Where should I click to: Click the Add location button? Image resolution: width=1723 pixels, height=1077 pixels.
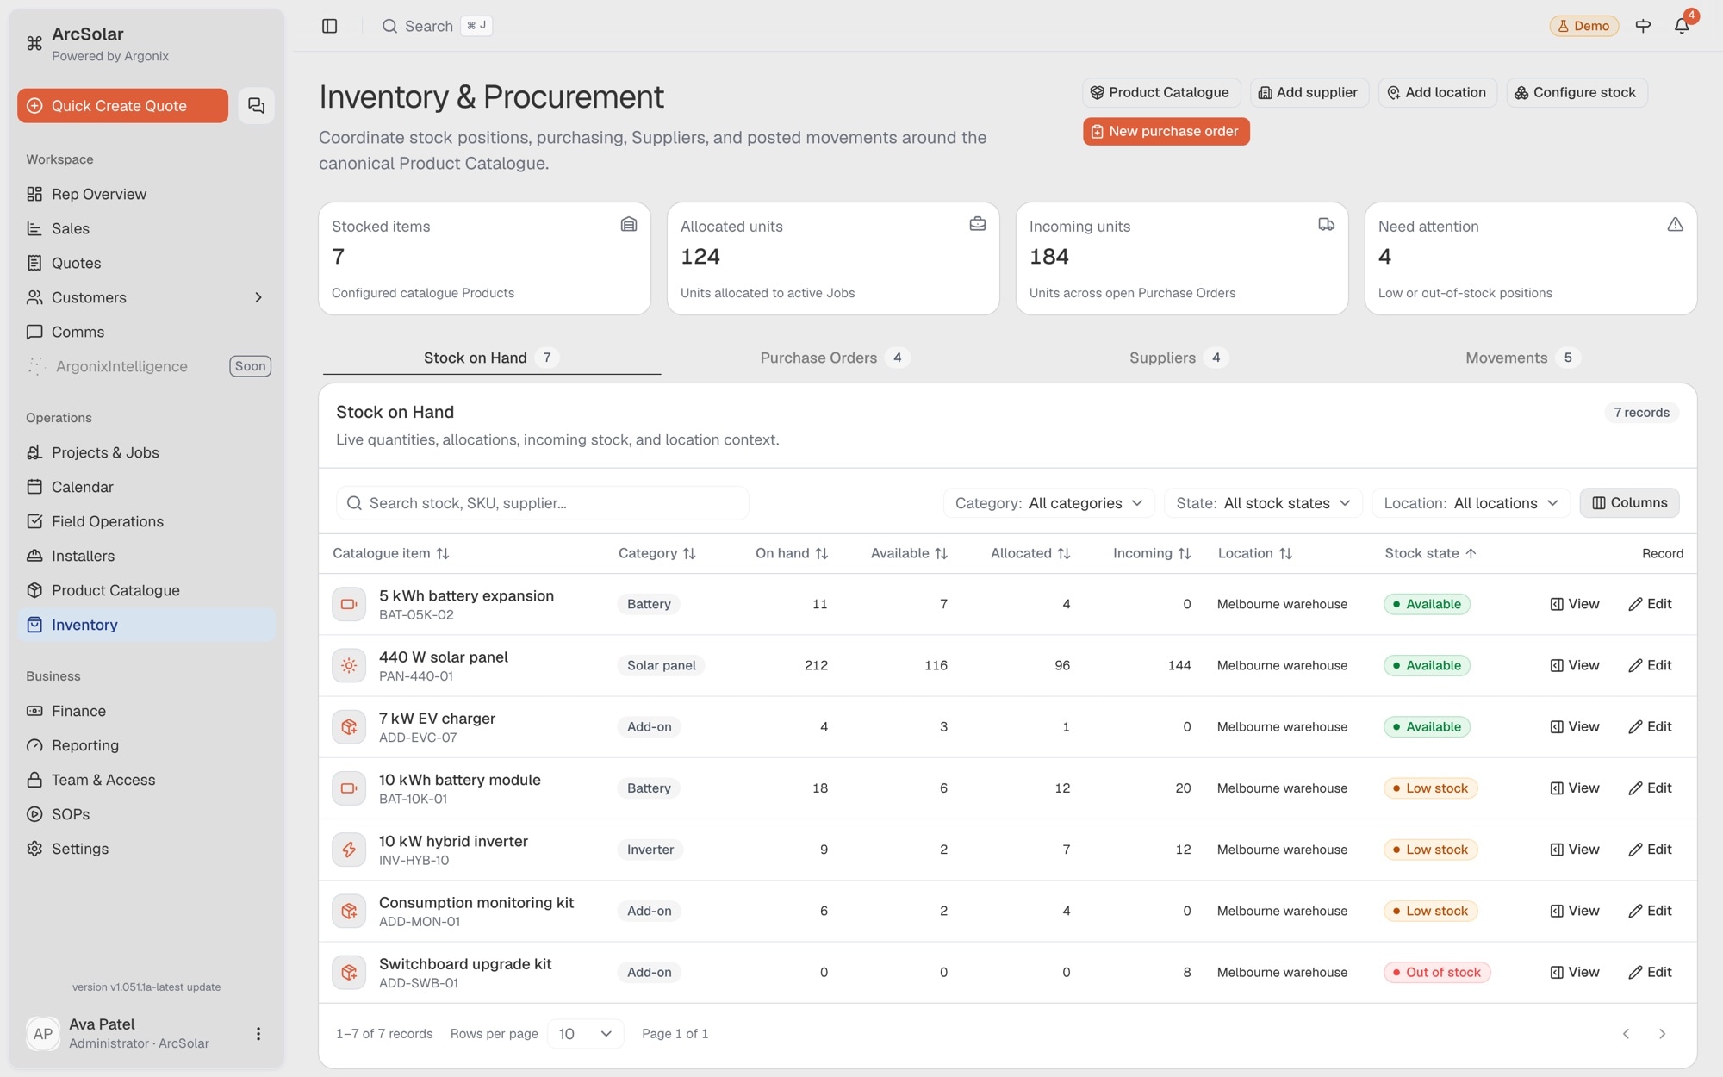(x=1437, y=92)
